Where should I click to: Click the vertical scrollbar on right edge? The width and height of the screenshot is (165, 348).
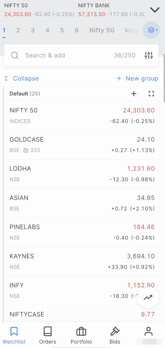coord(164,78)
